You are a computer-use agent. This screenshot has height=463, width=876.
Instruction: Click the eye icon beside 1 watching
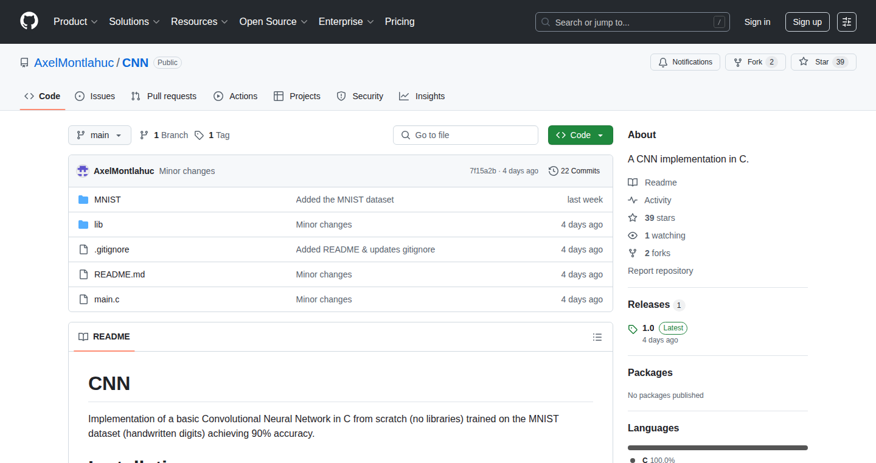[633, 235]
